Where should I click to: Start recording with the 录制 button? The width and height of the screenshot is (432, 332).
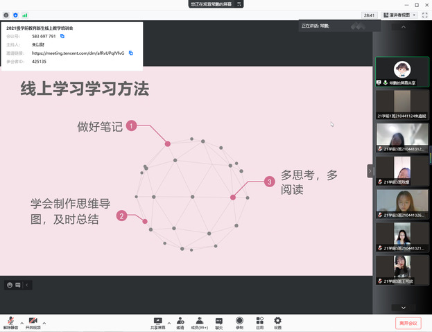pyautogui.click(x=239, y=322)
